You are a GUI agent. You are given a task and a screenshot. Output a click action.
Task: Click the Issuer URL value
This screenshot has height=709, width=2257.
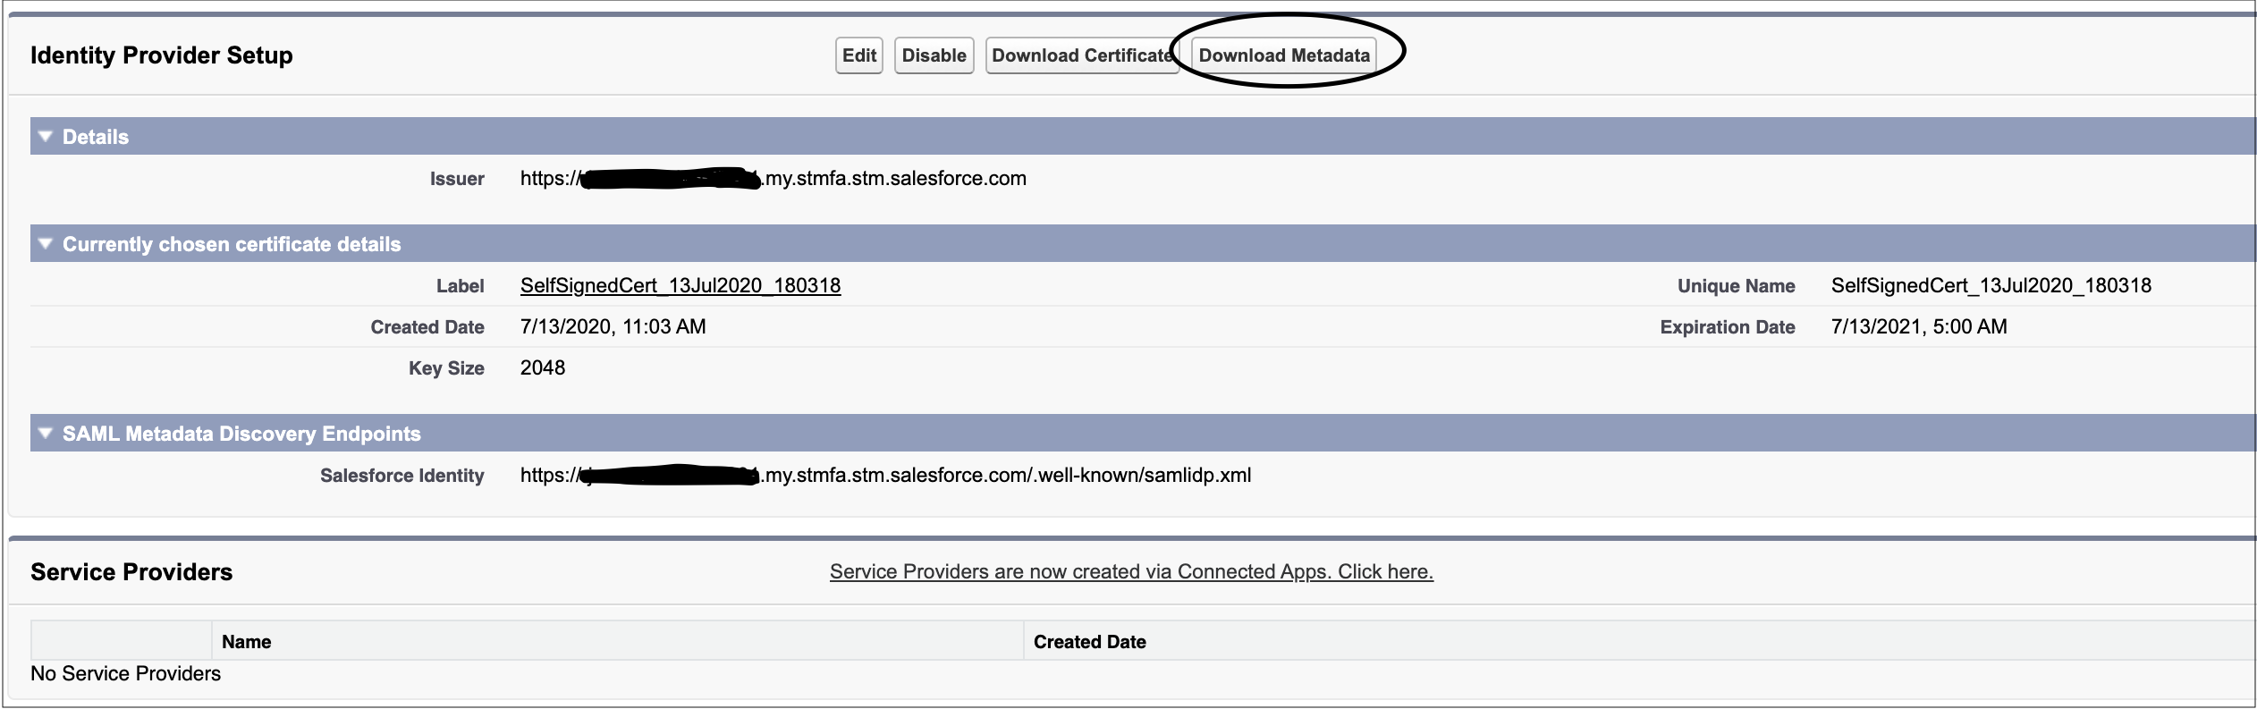(773, 179)
